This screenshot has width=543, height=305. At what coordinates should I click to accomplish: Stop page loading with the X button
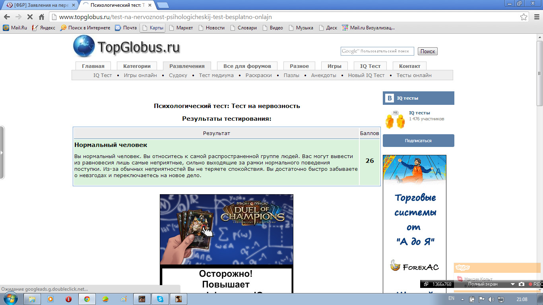(30, 17)
